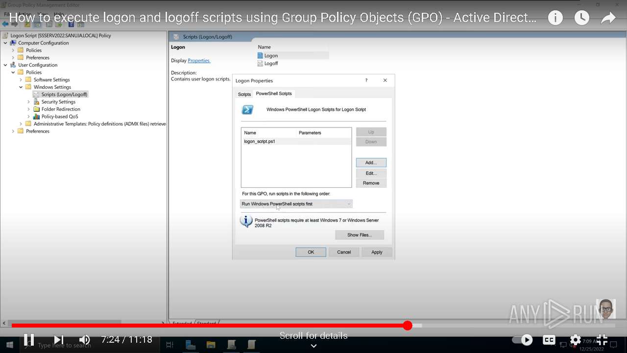627x353 pixels.
Task: Open the Properties link
Action: coord(199,60)
